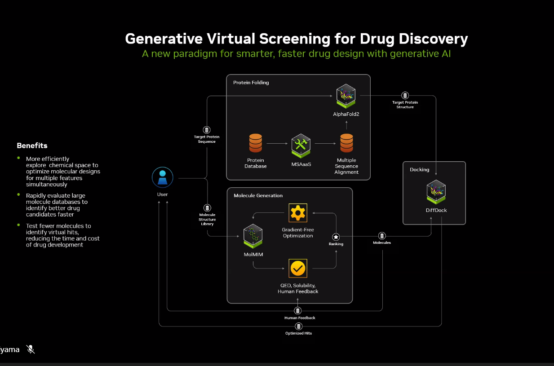
Task: Click the Generative Virtual Screening slide title
Action: [x=297, y=39]
